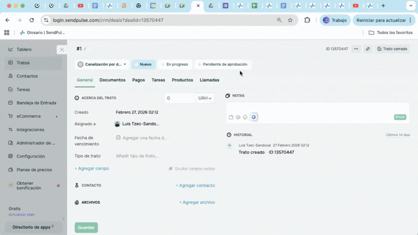Viewport: 418px width, 235px height.
Task: Close the side panel with the X
Action: (62, 50)
